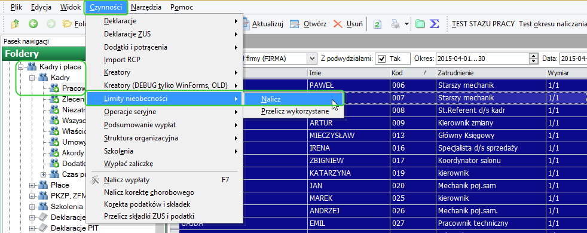Expand the Czas pr… tree node
Image resolution: width=587 pixels, height=233 pixels.
(x=44, y=174)
